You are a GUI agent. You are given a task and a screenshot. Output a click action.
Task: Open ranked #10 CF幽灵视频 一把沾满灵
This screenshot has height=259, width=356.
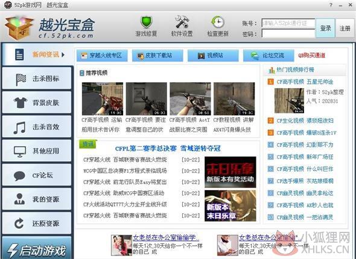(305, 217)
